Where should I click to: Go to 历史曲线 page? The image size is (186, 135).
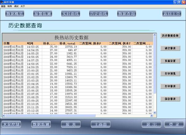99,14
